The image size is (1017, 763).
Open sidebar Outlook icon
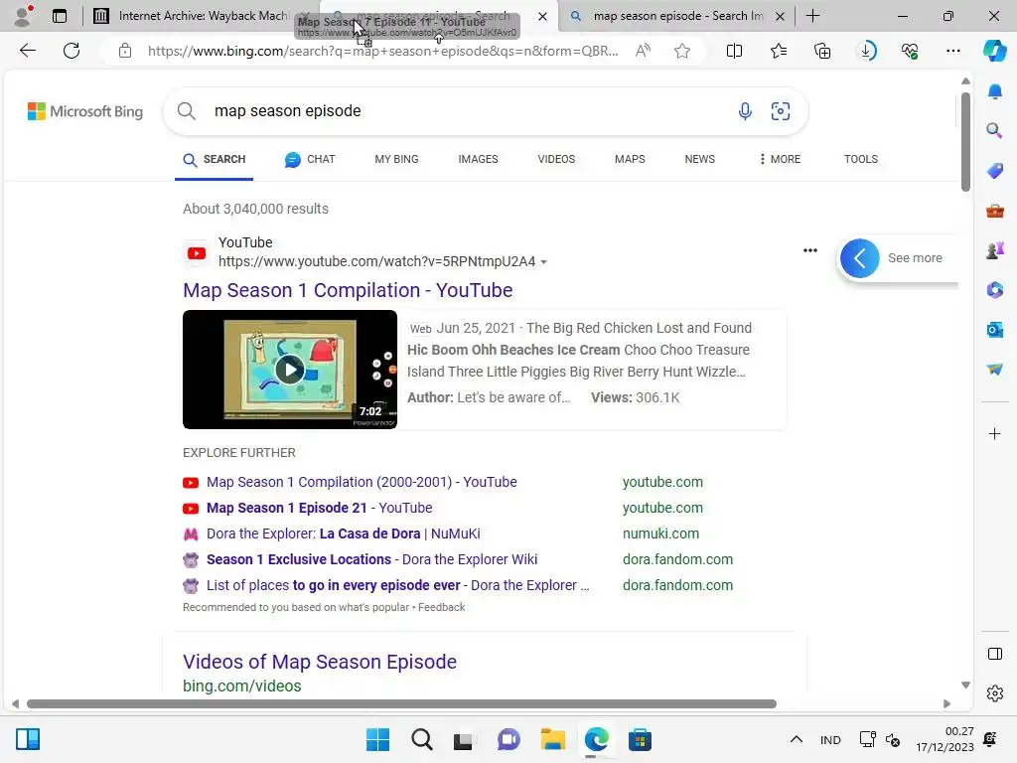pyautogui.click(x=995, y=330)
